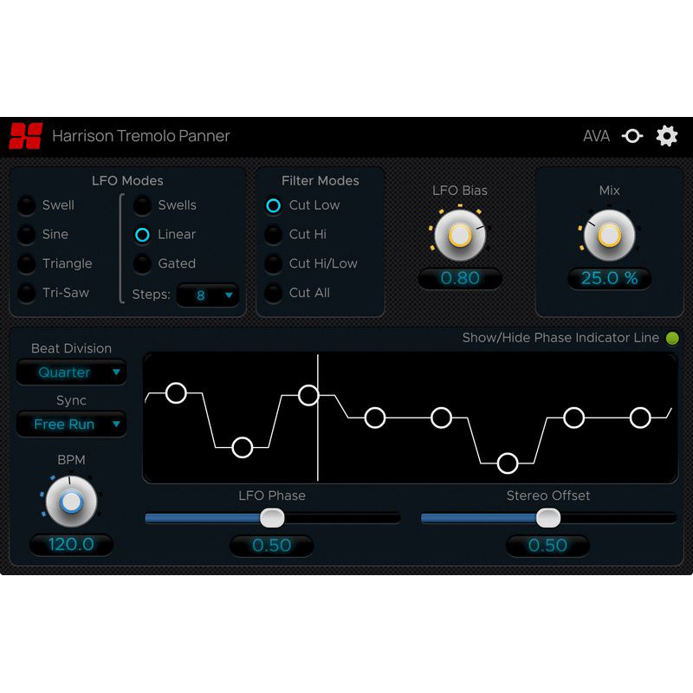This screenshot has width=693, height=693.
Task: Open the Steps dropdown showing 8
Action: point(208,295)
